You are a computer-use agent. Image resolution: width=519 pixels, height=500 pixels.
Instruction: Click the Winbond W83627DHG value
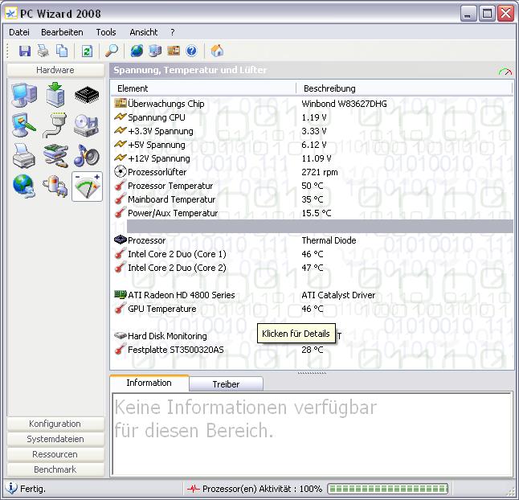[x=344, y=104]
